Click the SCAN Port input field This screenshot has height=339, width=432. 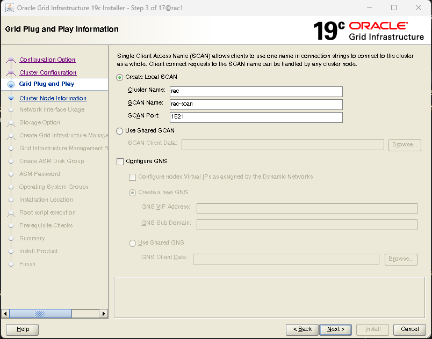point(256,117)
